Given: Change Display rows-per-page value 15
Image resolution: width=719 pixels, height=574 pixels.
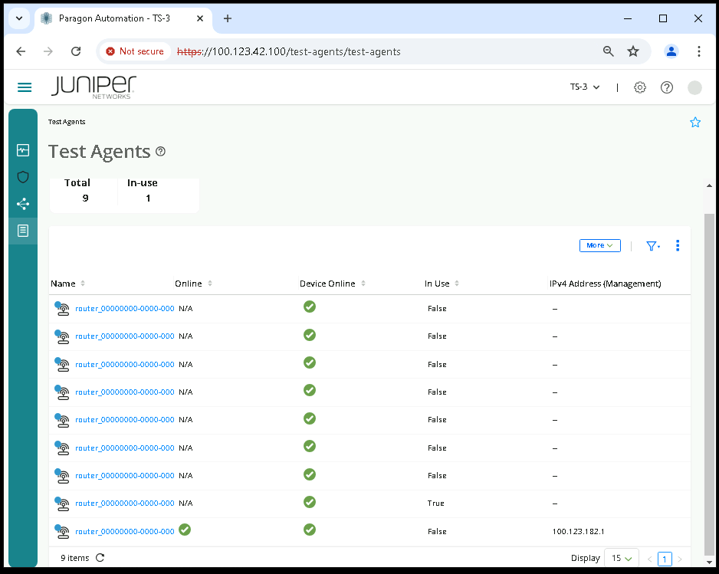Looking at the screenshot, I should (x=622, y=558).
